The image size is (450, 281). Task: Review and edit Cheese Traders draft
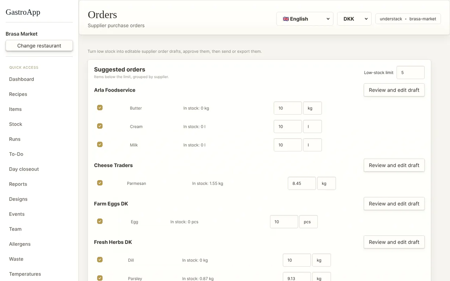coord(394,165)
